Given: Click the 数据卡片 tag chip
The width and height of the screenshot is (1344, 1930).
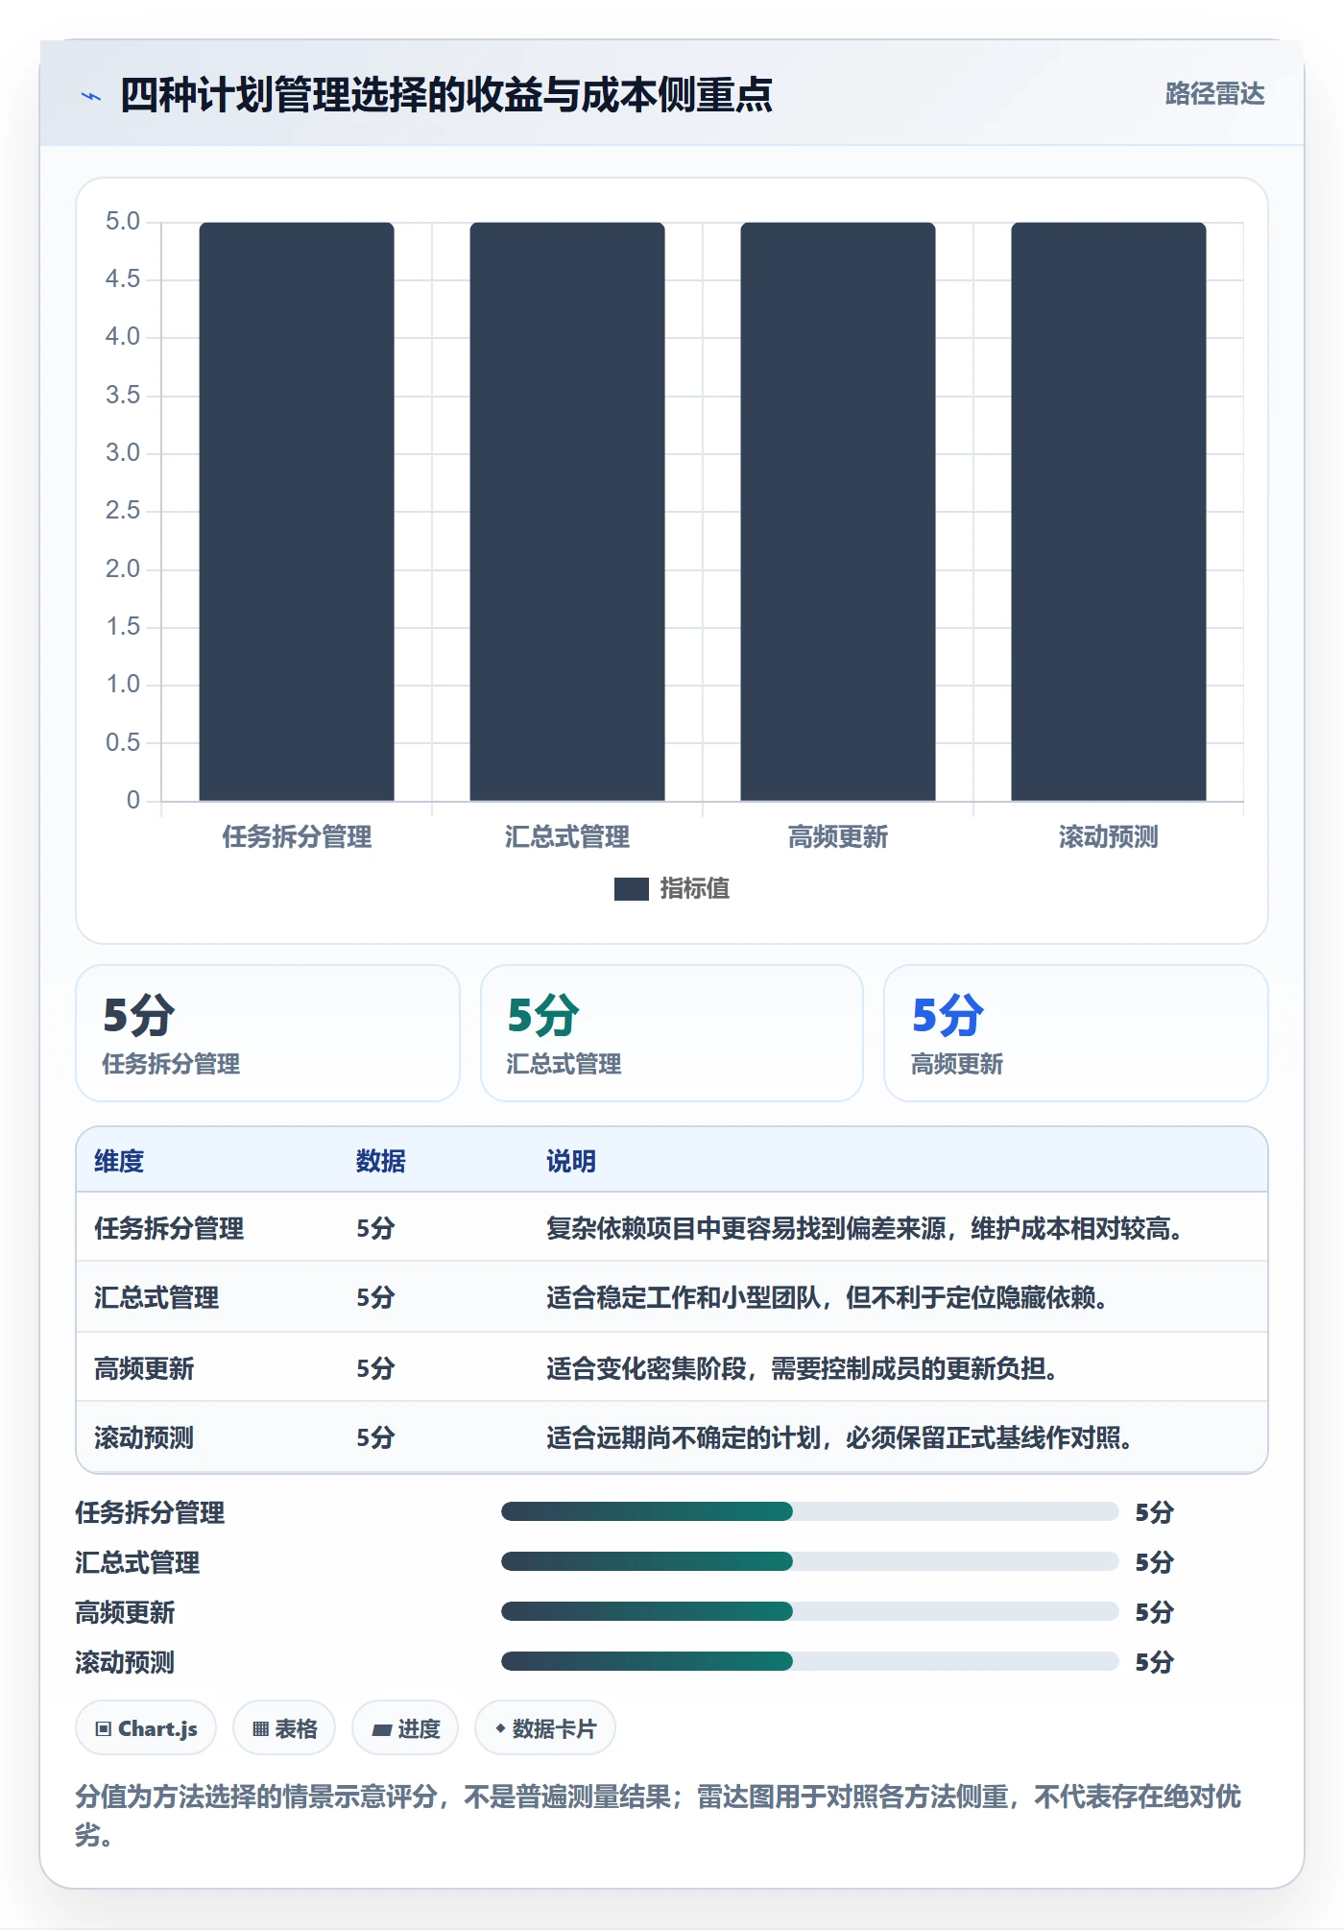Looking at the screenshot, I should pos(545,1728).
